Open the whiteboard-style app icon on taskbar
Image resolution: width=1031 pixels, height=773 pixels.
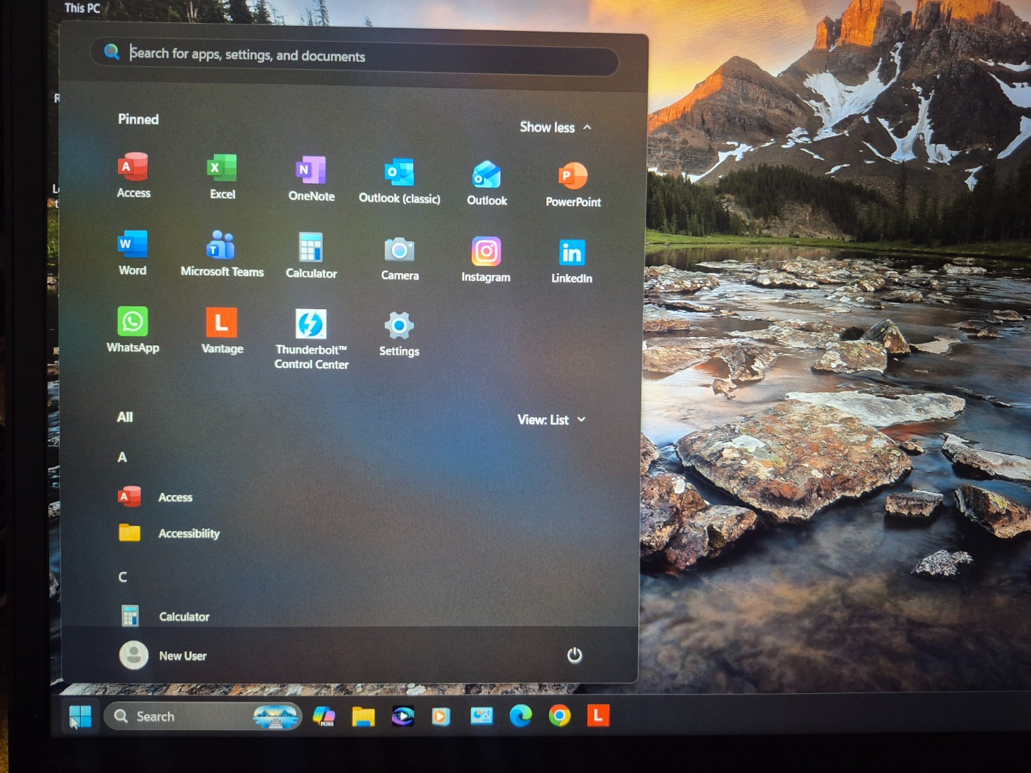[x=481, y=716]
